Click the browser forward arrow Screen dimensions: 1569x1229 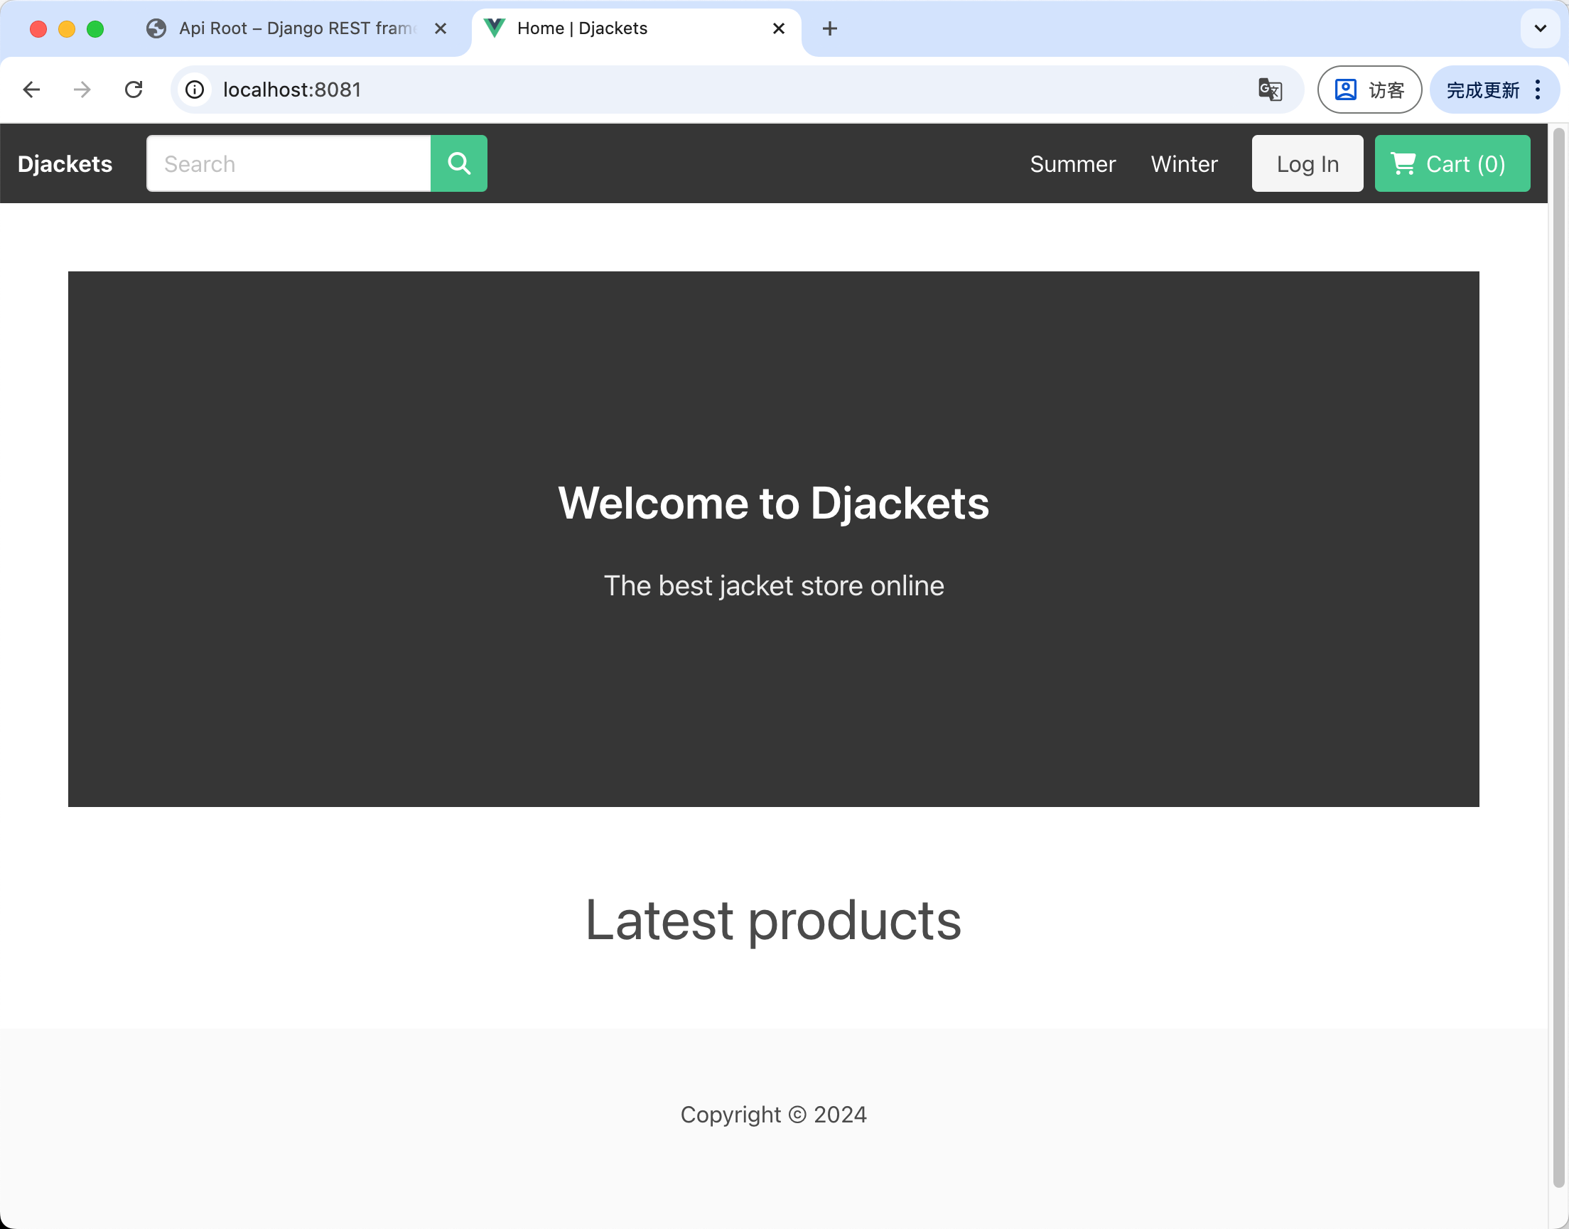click(x=82, y=90)
